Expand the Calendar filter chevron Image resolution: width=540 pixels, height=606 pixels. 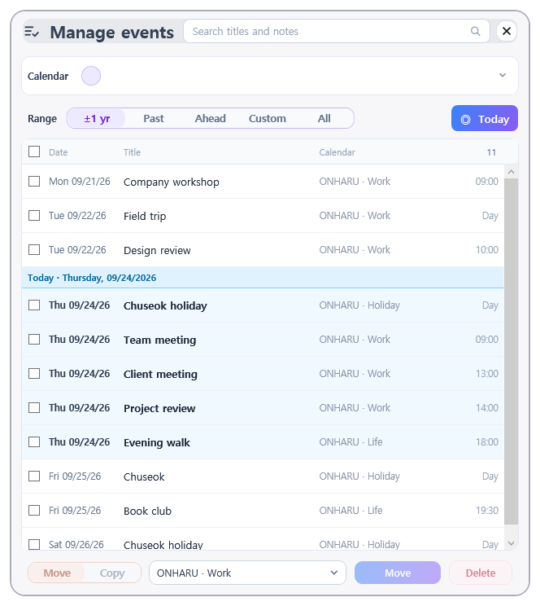tap(502, 75)
